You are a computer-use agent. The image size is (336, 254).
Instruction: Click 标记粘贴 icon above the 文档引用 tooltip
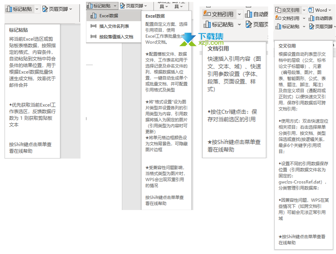[x=207, y=25]
